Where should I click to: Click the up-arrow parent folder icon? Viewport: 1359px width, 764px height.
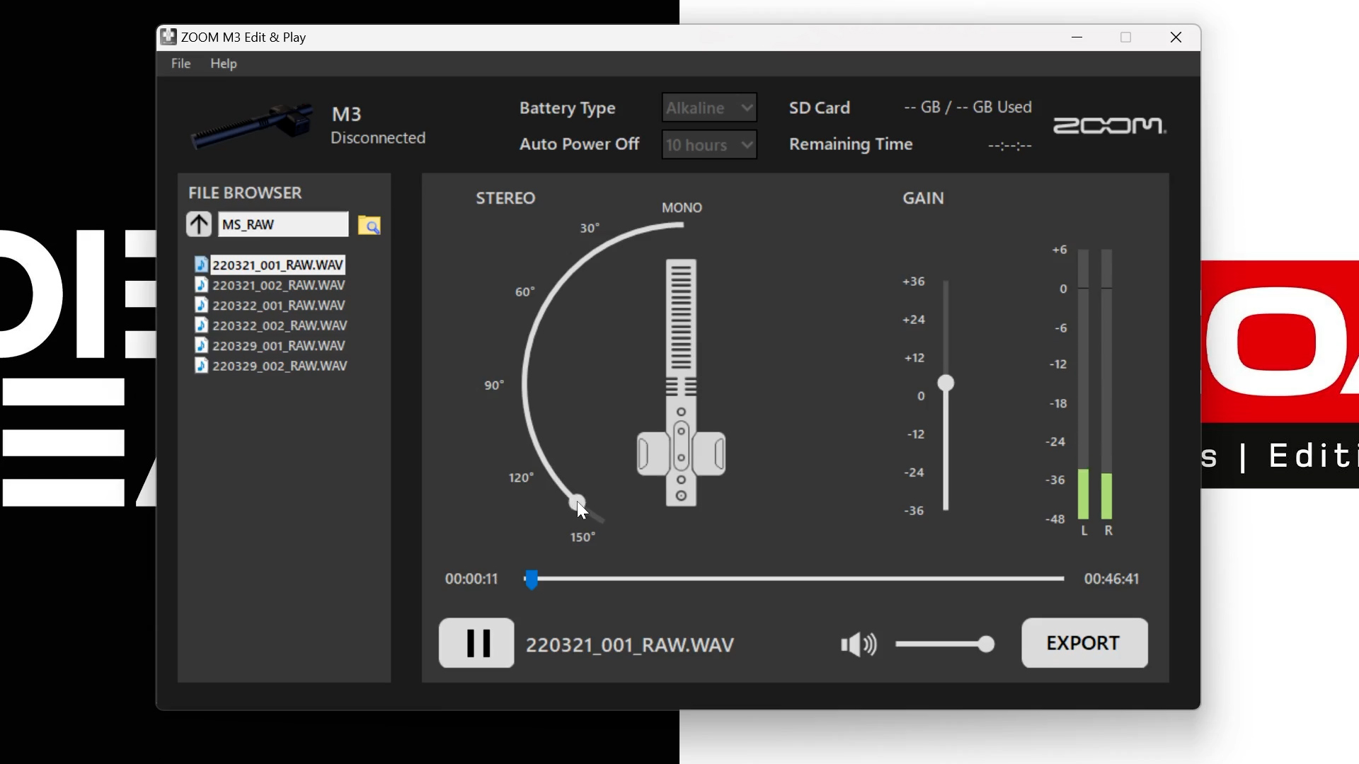[199, 224]
